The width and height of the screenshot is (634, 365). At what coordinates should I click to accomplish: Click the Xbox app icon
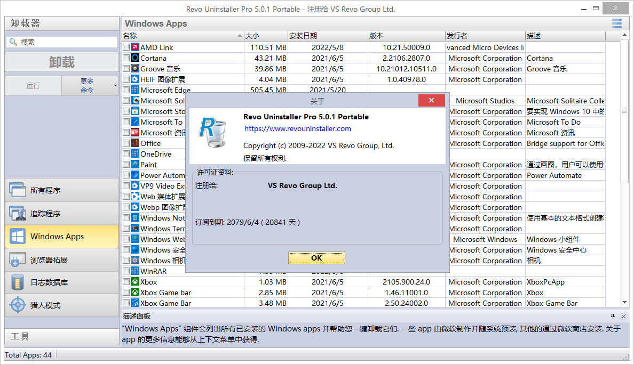[x=135, y=282]
